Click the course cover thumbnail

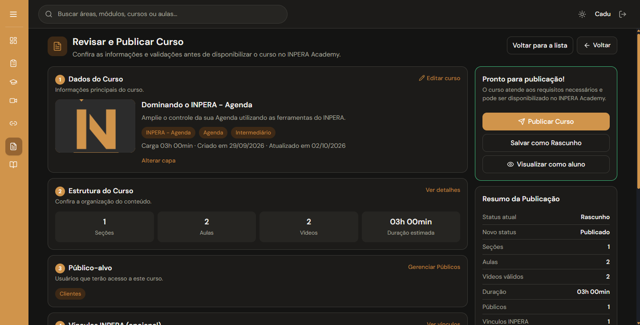95,126
